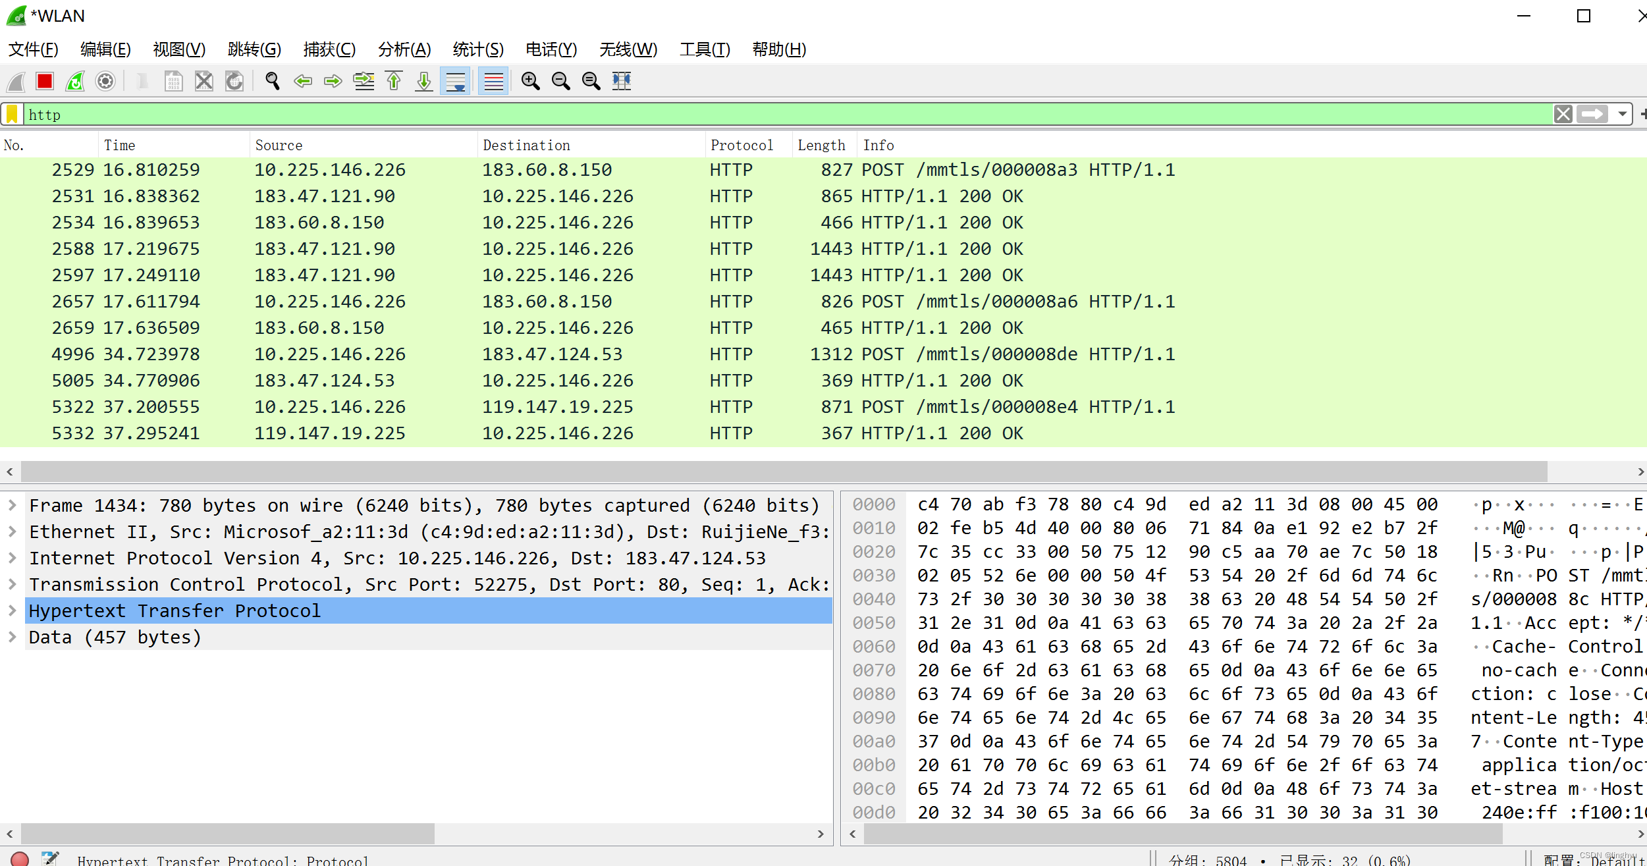Open the 无线 menu
This screenshot has width=1647, height=866.
628,49
